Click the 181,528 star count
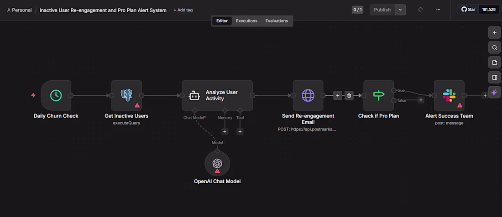This screenshot has height=217, width=502. click(x=489, y=10)
